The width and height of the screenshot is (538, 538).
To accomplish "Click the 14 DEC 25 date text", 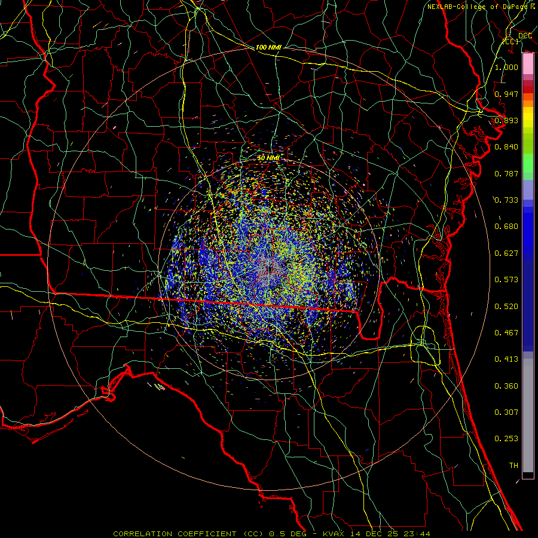I will (x=374, y=534).
